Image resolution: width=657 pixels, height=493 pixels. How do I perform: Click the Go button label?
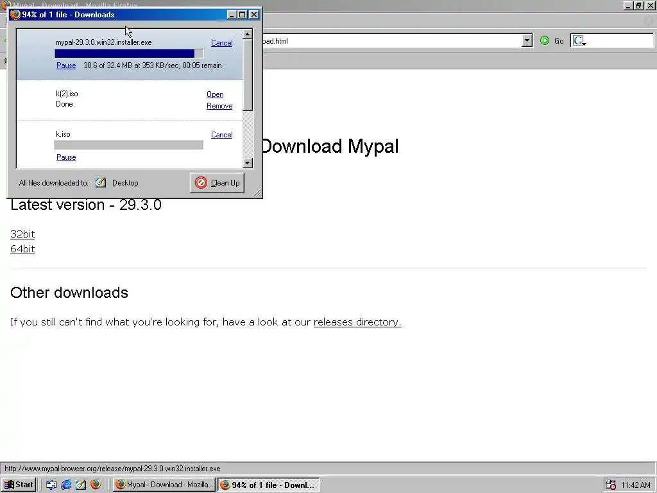tap(559, 41)
